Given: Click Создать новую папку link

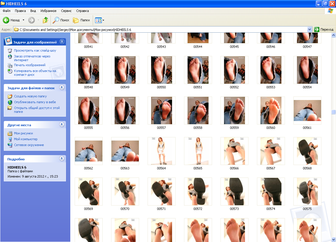Looking at the screenshot, I should 30,97.
